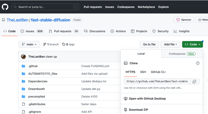Screen dimensions: 208x114
Task: Open the Add files via upload commit
Action: click(x=94, y=74)
